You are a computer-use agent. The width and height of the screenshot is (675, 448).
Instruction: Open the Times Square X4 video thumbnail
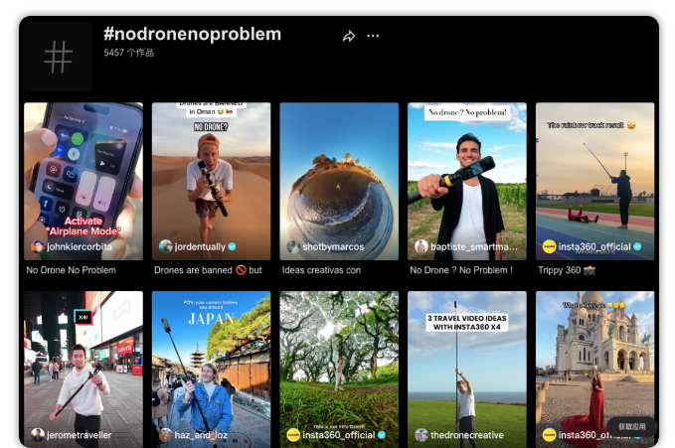[x=84, y=370]
